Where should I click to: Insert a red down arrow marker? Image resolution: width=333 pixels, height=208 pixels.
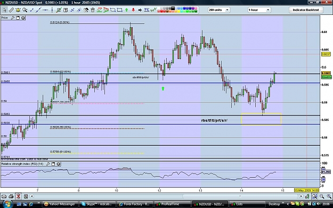point(133,10)
